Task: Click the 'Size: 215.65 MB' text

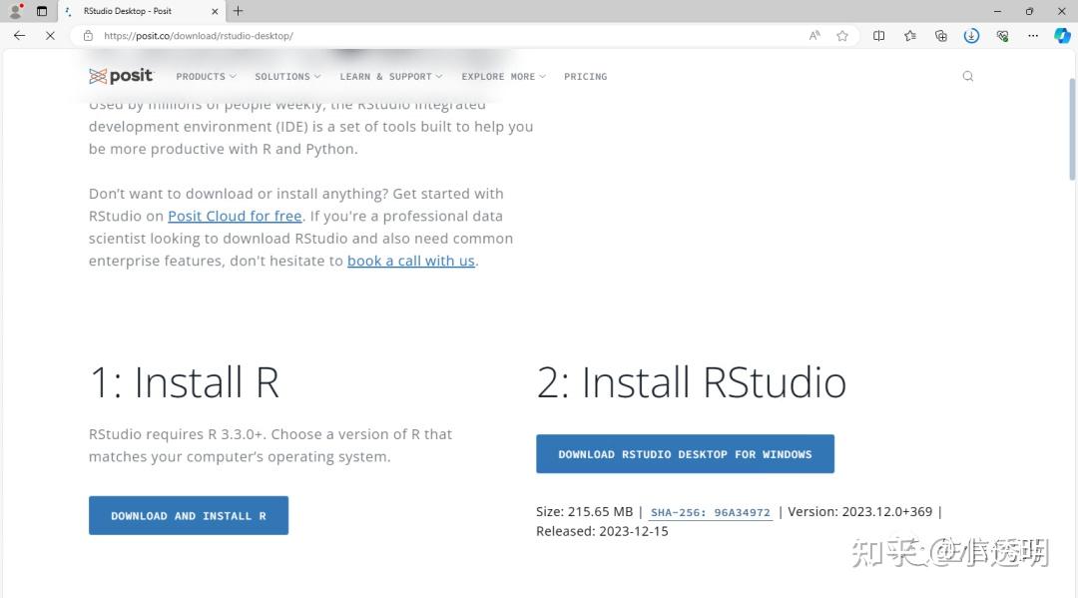Action: pos(584,512)
